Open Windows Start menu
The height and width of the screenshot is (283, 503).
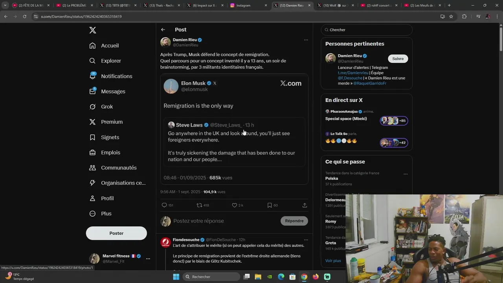(176, 277)
